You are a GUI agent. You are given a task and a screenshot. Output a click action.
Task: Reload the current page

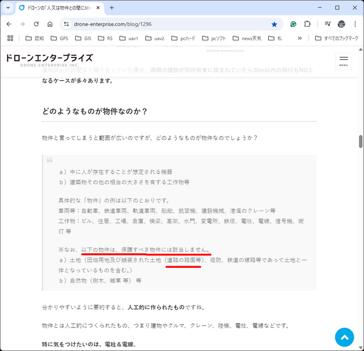click(36, 24)
